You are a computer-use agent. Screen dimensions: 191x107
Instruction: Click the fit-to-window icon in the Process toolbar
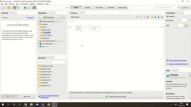pyautogui.click(x=162, y=17)
